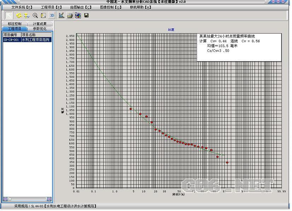The width and height of the screenshot is (292, 211).
Task: Click the blue 标题 chart title
Action: [x=171, y=30]
